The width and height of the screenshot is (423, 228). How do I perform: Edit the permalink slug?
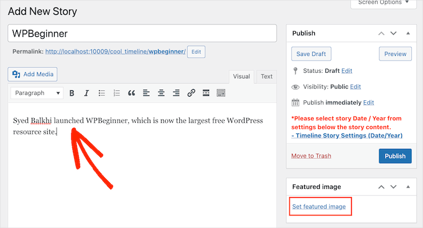196,52
